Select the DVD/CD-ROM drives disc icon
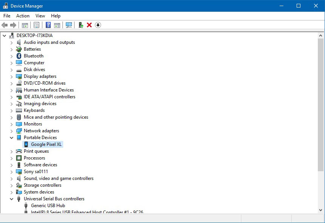This screenshot has height=223, width=325. click(x=19, y=83)
